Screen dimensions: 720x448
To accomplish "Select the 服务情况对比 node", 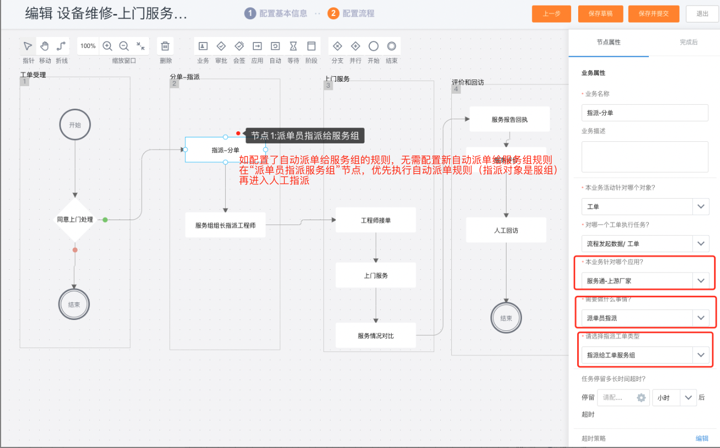I will coord(376,335).
